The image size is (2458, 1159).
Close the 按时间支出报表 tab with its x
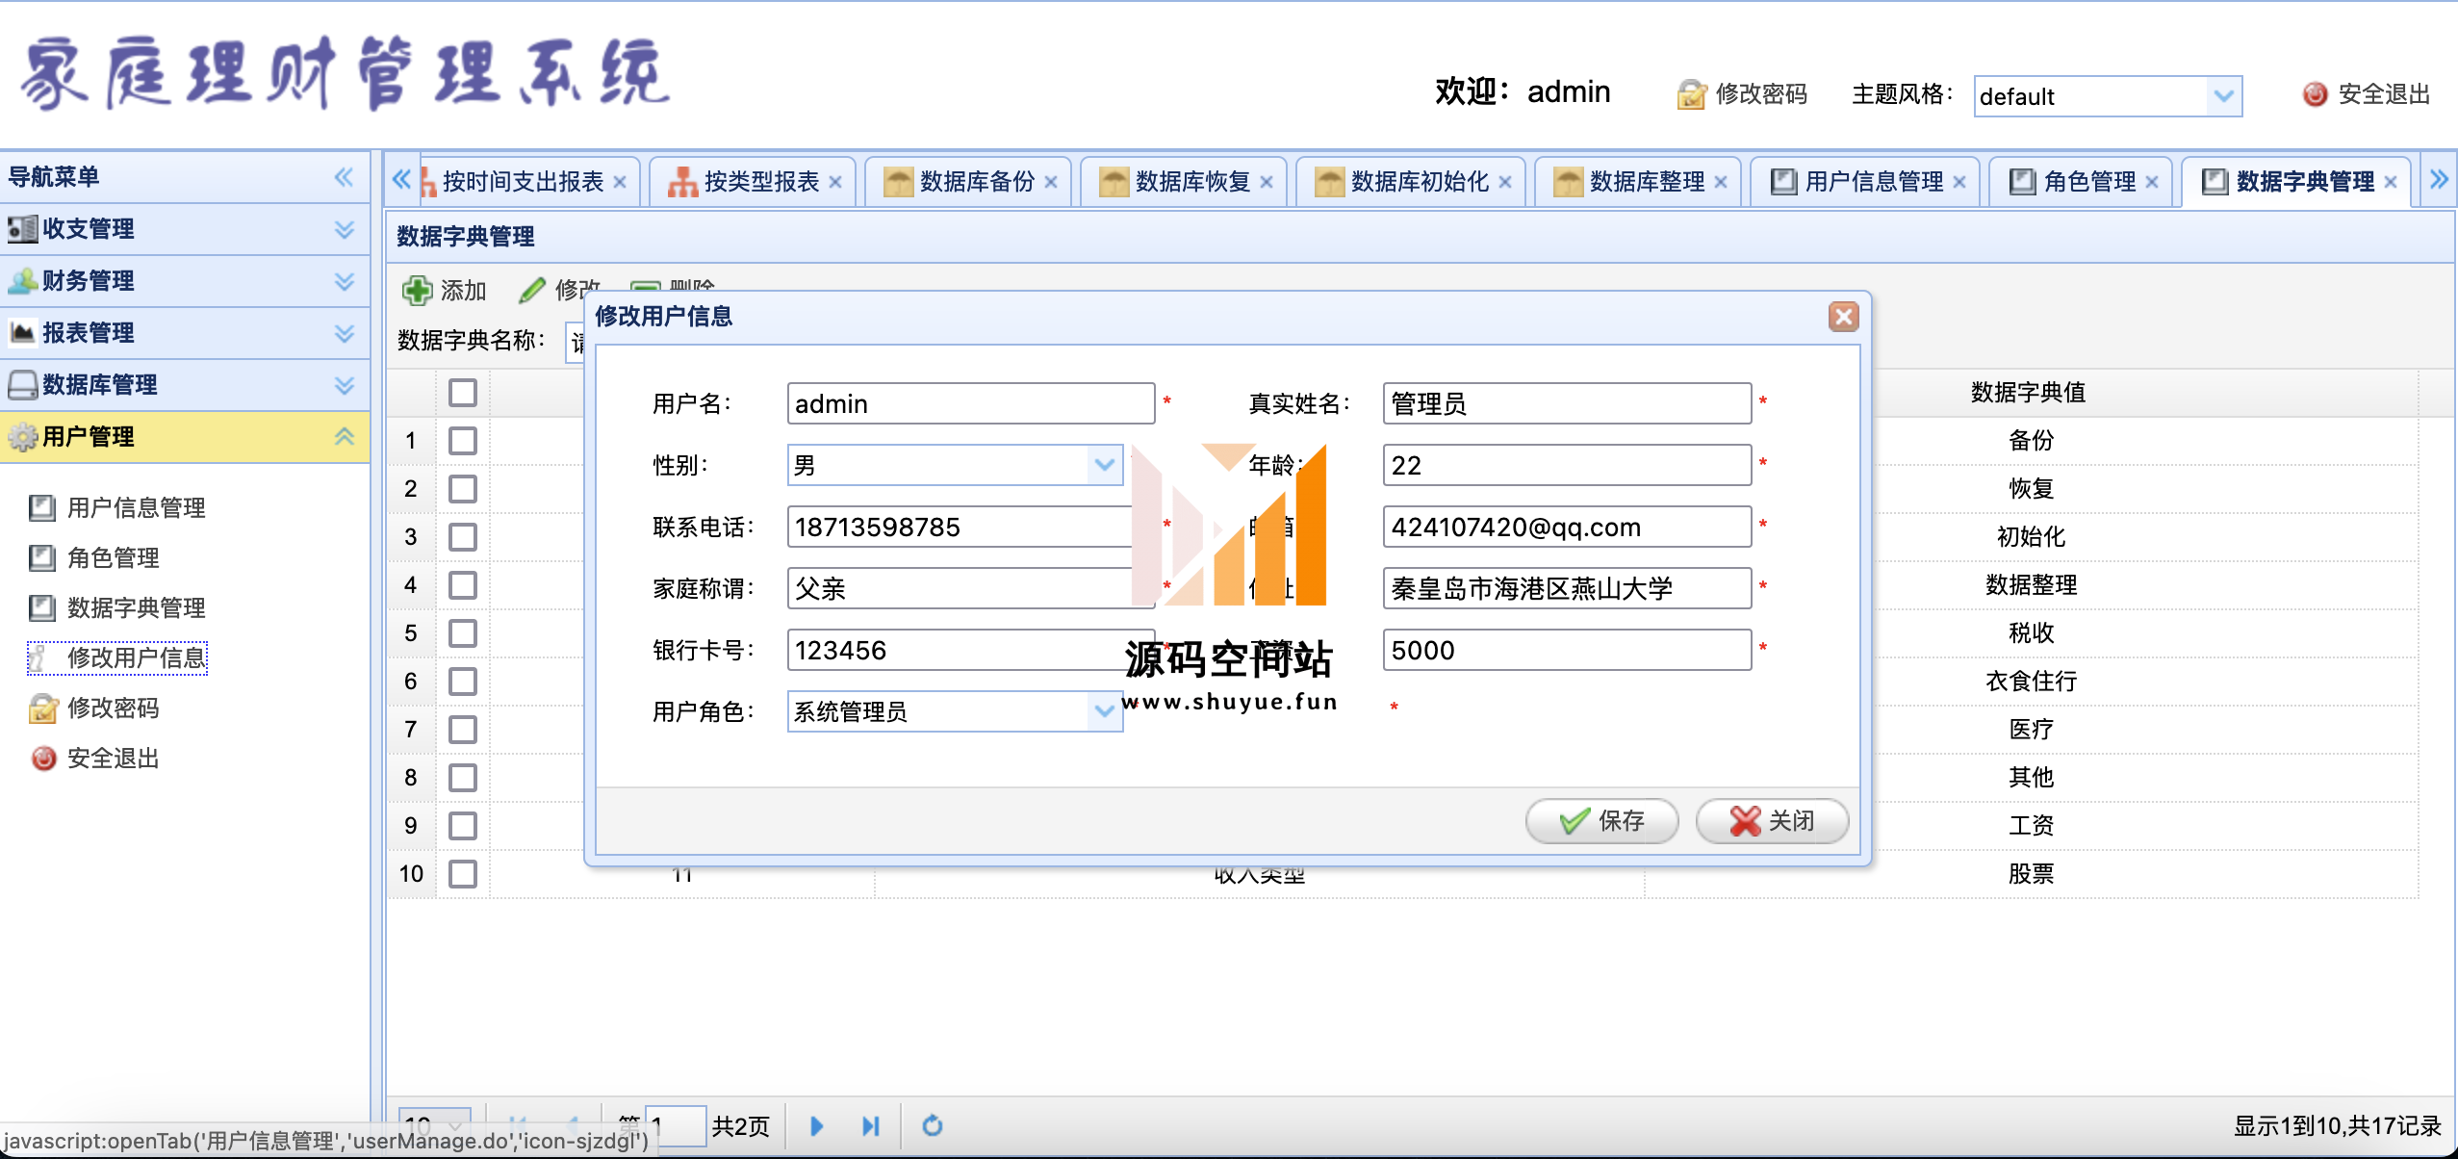(x=619, y=182)
